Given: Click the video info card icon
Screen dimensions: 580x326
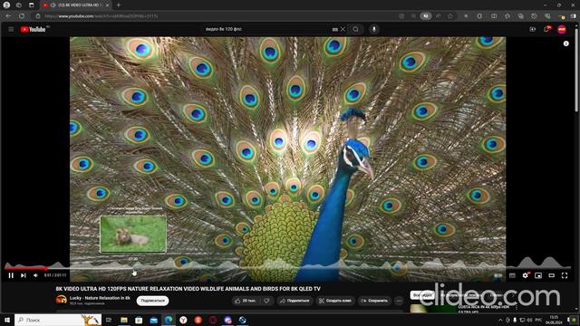Looking at the screenshot, I should coord(565,43).
